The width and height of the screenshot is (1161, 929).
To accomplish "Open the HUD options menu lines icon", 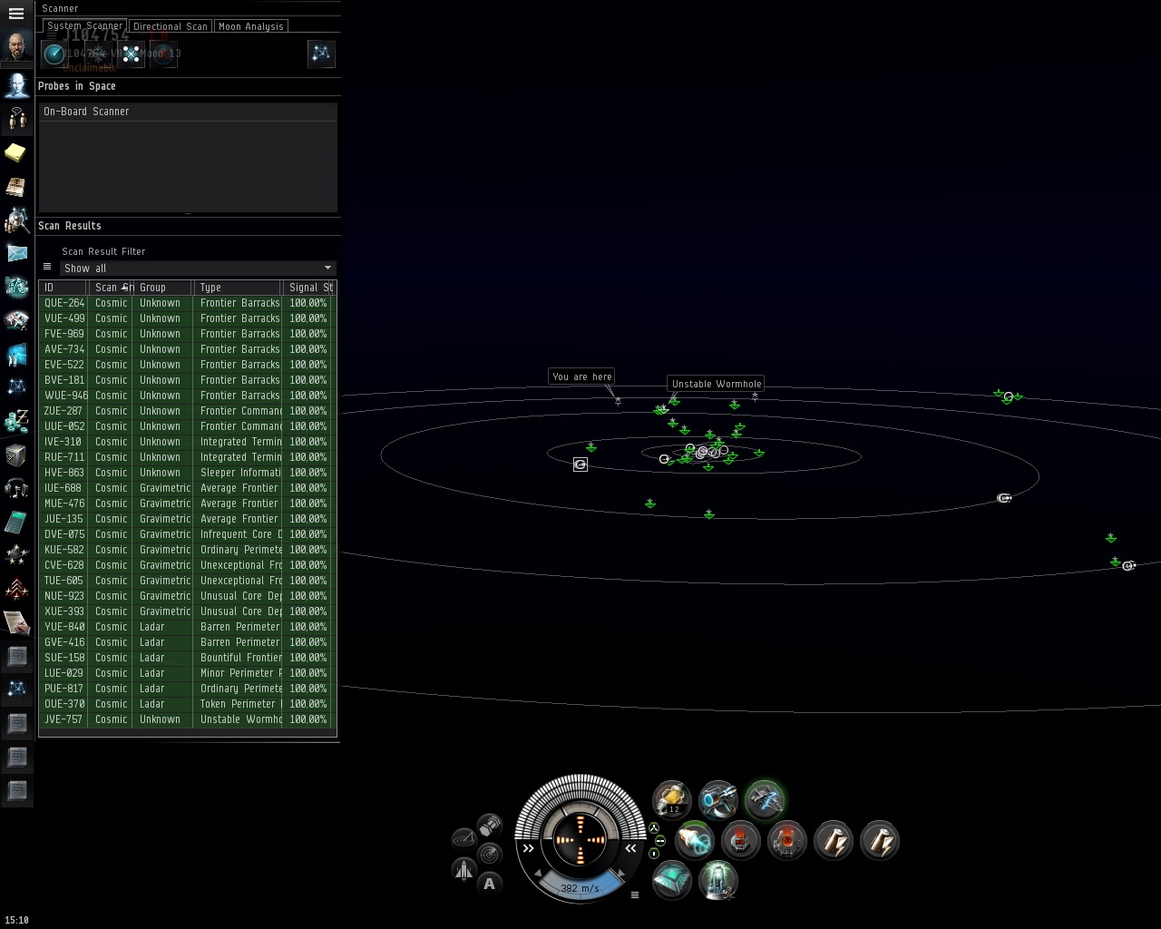I will click(635, 895).
